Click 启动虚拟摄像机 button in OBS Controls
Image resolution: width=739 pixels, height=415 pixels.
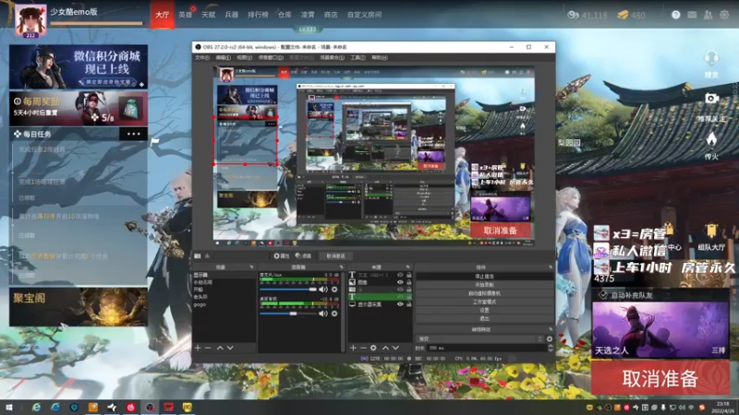click(x=484, y=293)
